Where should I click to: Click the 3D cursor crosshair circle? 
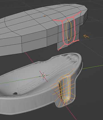[x=43, y=76]
